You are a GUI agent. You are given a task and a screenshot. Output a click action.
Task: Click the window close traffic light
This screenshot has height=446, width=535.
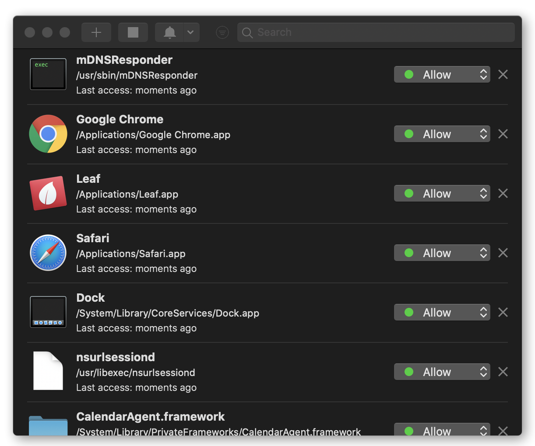[30, 32]
